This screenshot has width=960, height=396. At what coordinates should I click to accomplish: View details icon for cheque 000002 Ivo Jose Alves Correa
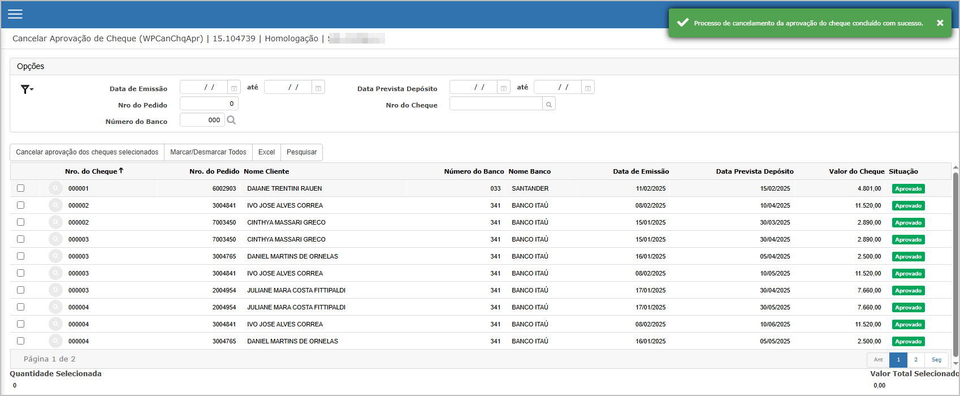click(x=55, y=205)
